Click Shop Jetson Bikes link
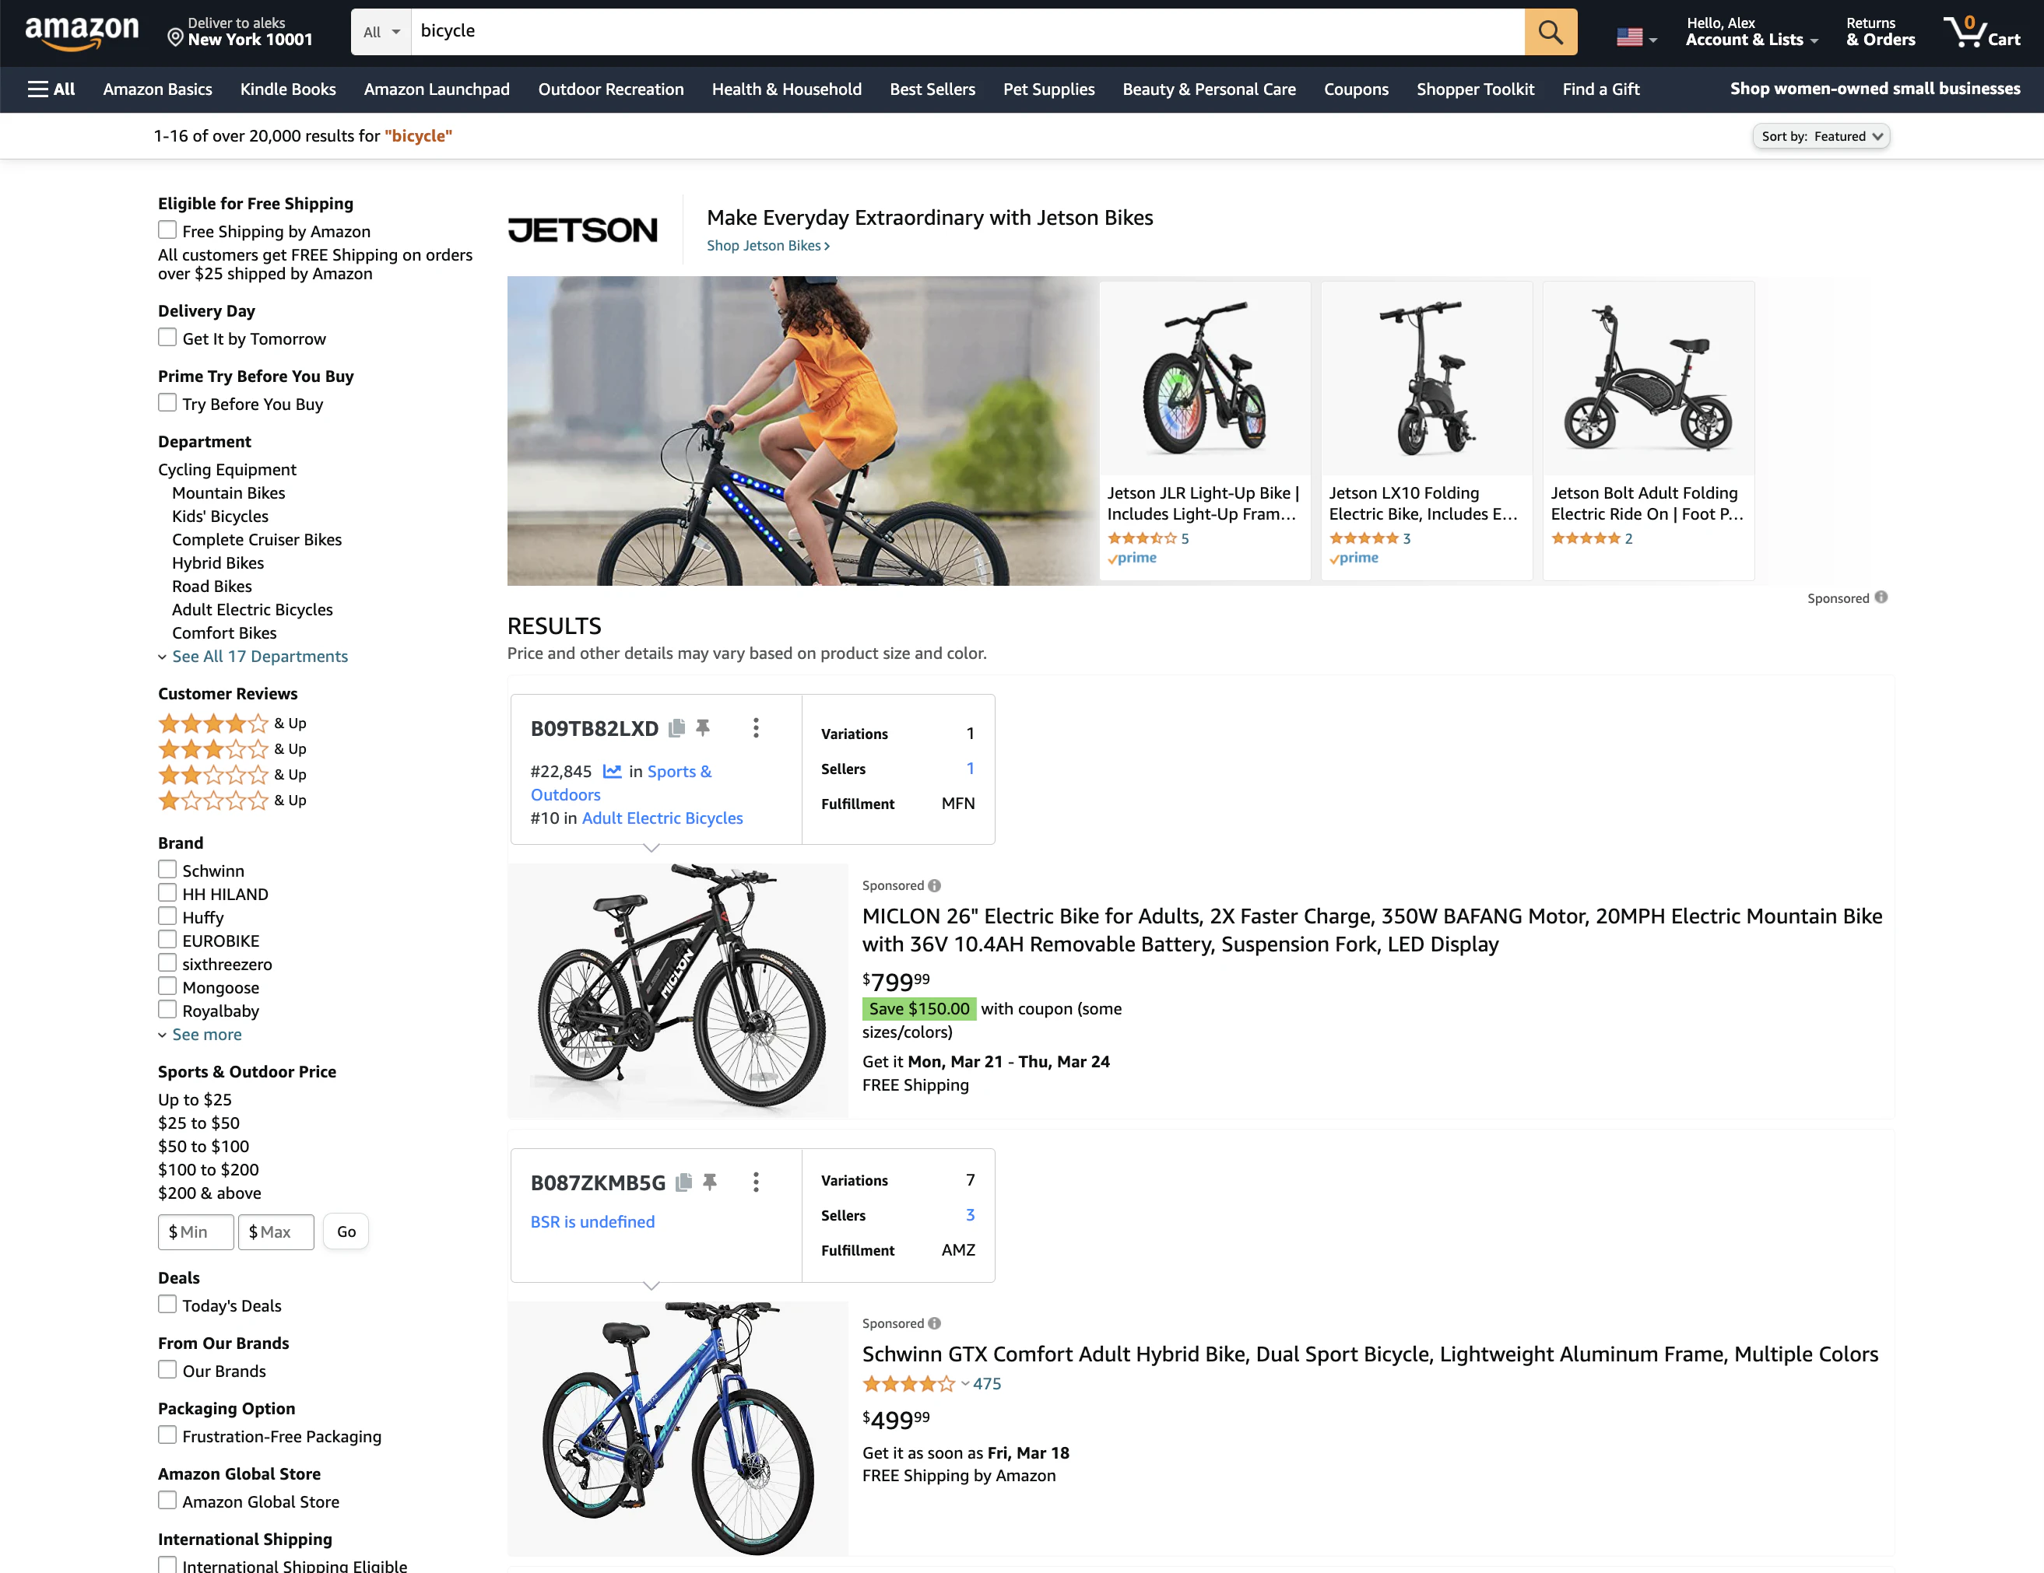 767,245
